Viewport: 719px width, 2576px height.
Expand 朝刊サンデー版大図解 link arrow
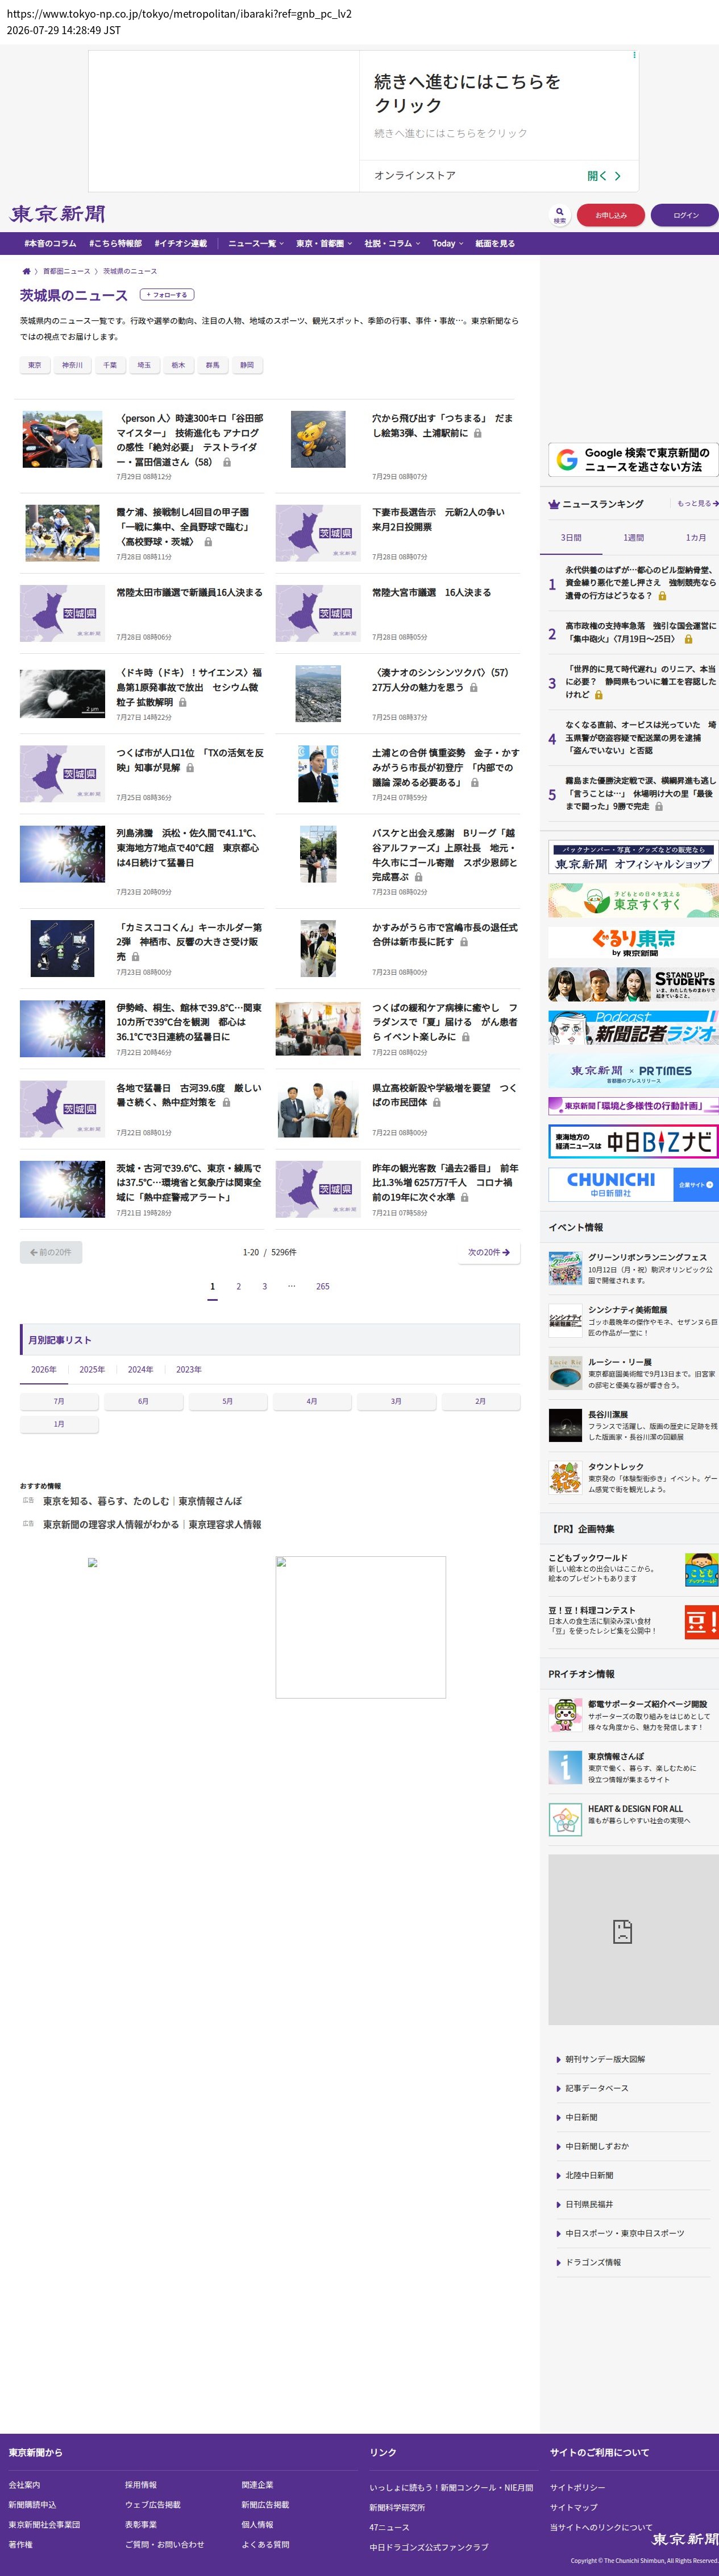[558, 2059]
